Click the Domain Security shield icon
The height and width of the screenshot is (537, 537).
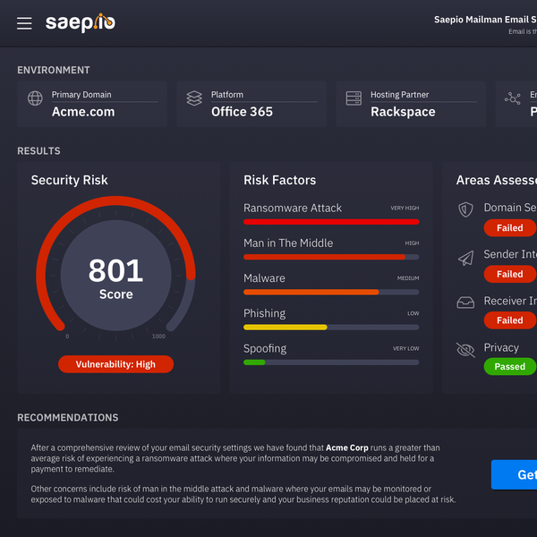click(465, 209)
